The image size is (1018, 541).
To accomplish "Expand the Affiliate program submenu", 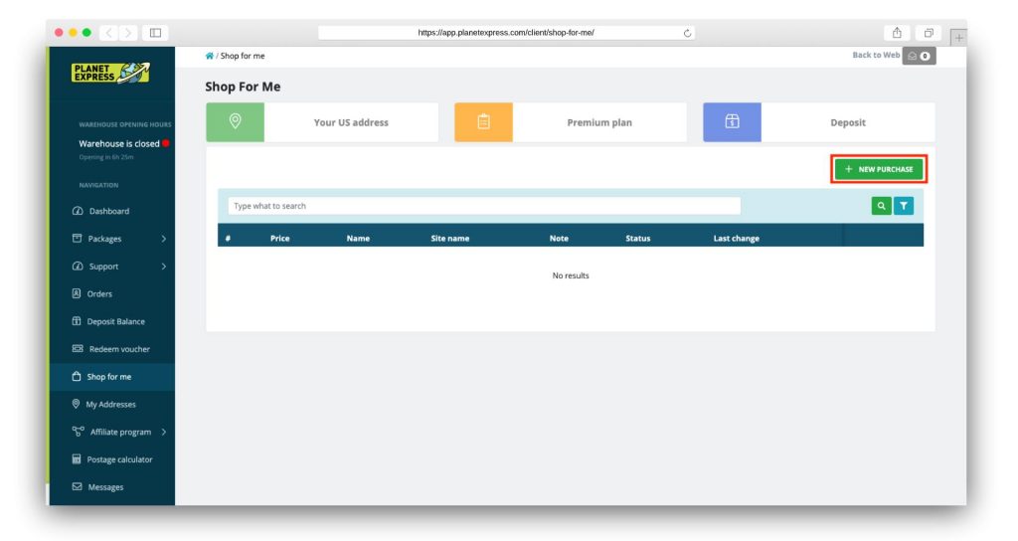I will click(163, 432).
